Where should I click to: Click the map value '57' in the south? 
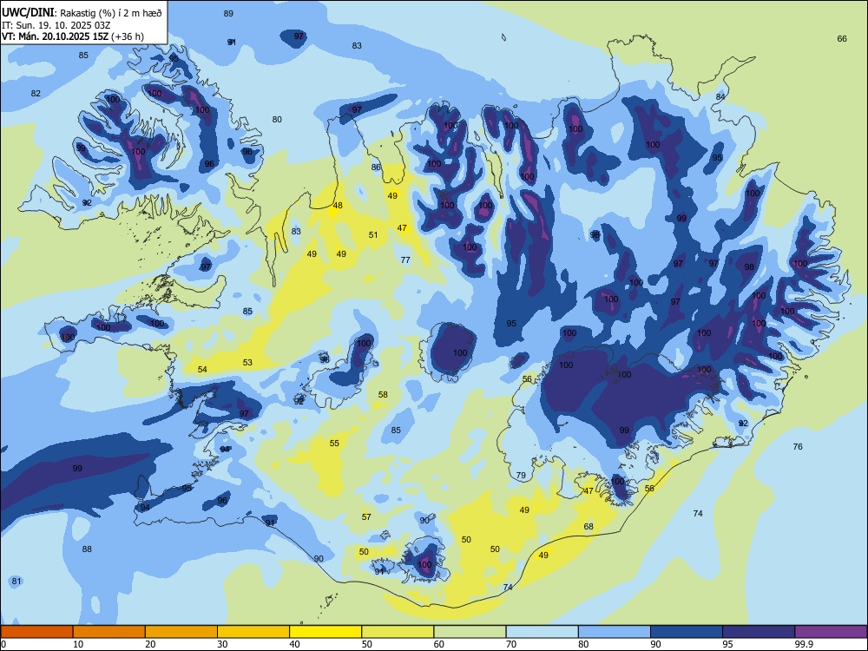point(366,517)
